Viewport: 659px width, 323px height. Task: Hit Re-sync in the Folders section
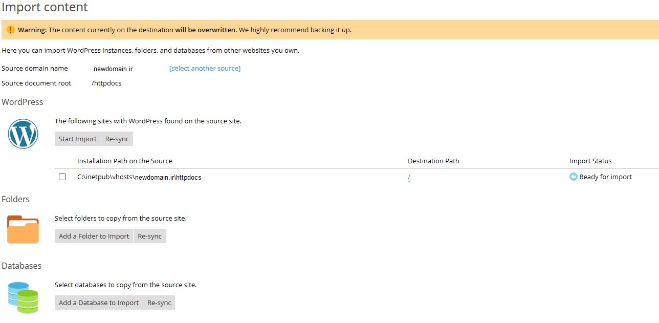149,236
